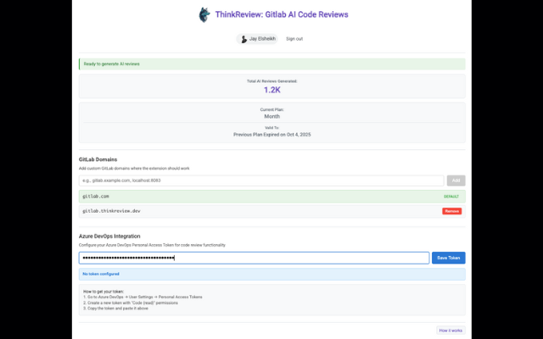Click the Add domain button
Viewport: 543px width, 339px height.
point(456,181)
